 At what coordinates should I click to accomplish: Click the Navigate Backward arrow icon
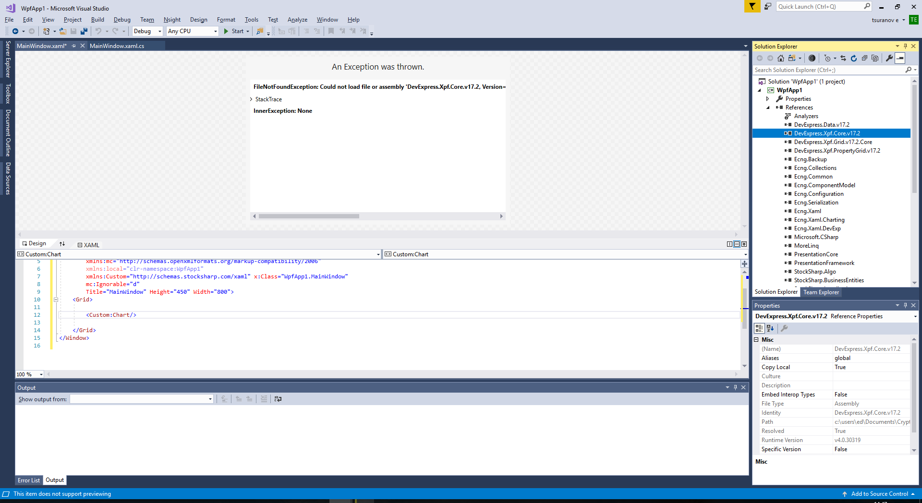click(x=15, y=31)
